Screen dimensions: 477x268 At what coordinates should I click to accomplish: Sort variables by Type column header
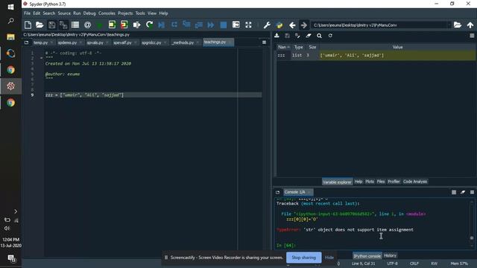298,47
